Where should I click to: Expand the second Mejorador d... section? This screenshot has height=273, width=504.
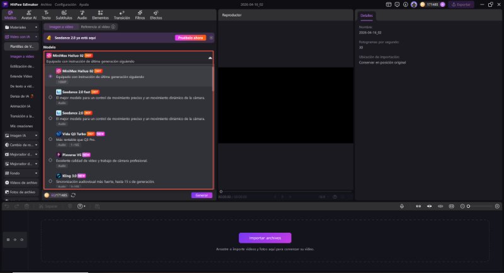tap(21, 164)
